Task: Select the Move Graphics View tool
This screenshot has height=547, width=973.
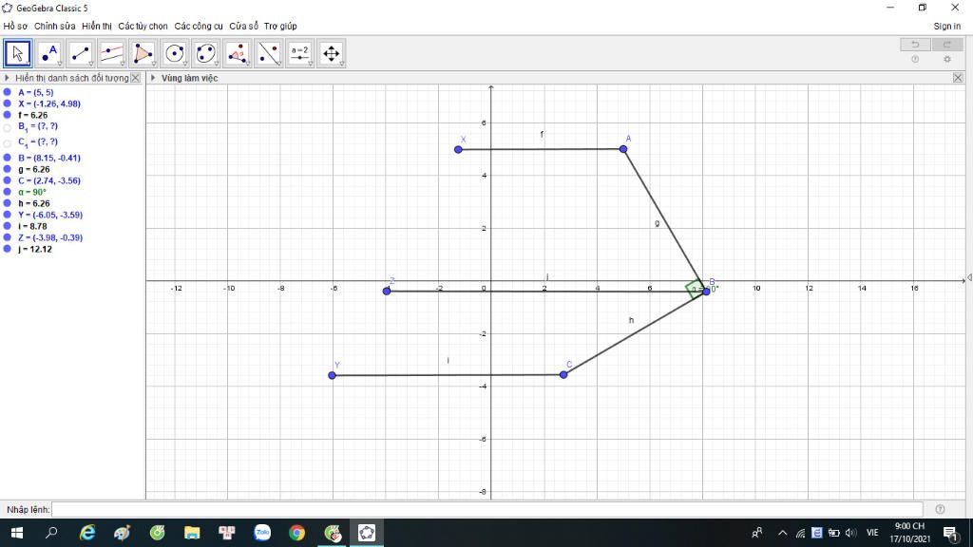Action: [x=332, y=53]
